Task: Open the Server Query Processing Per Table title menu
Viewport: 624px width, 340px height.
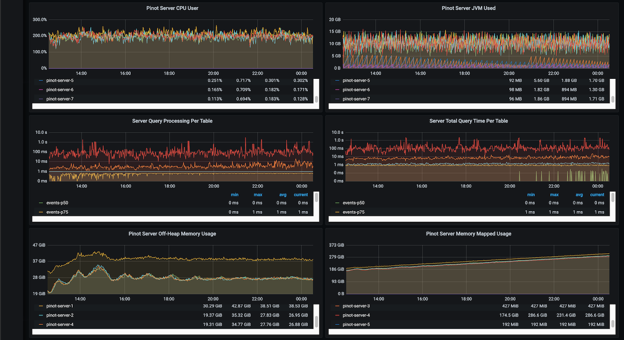Action: [172, 121]
